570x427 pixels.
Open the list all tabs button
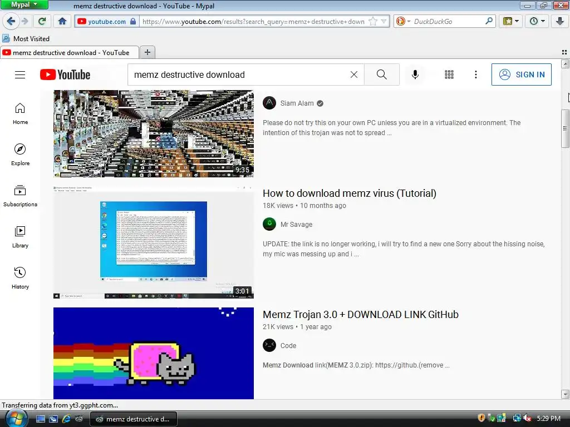(x=564, y=52)
